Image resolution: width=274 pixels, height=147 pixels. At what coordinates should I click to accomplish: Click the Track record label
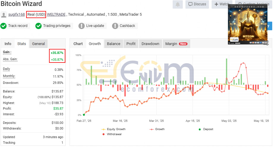pos(18,26)
